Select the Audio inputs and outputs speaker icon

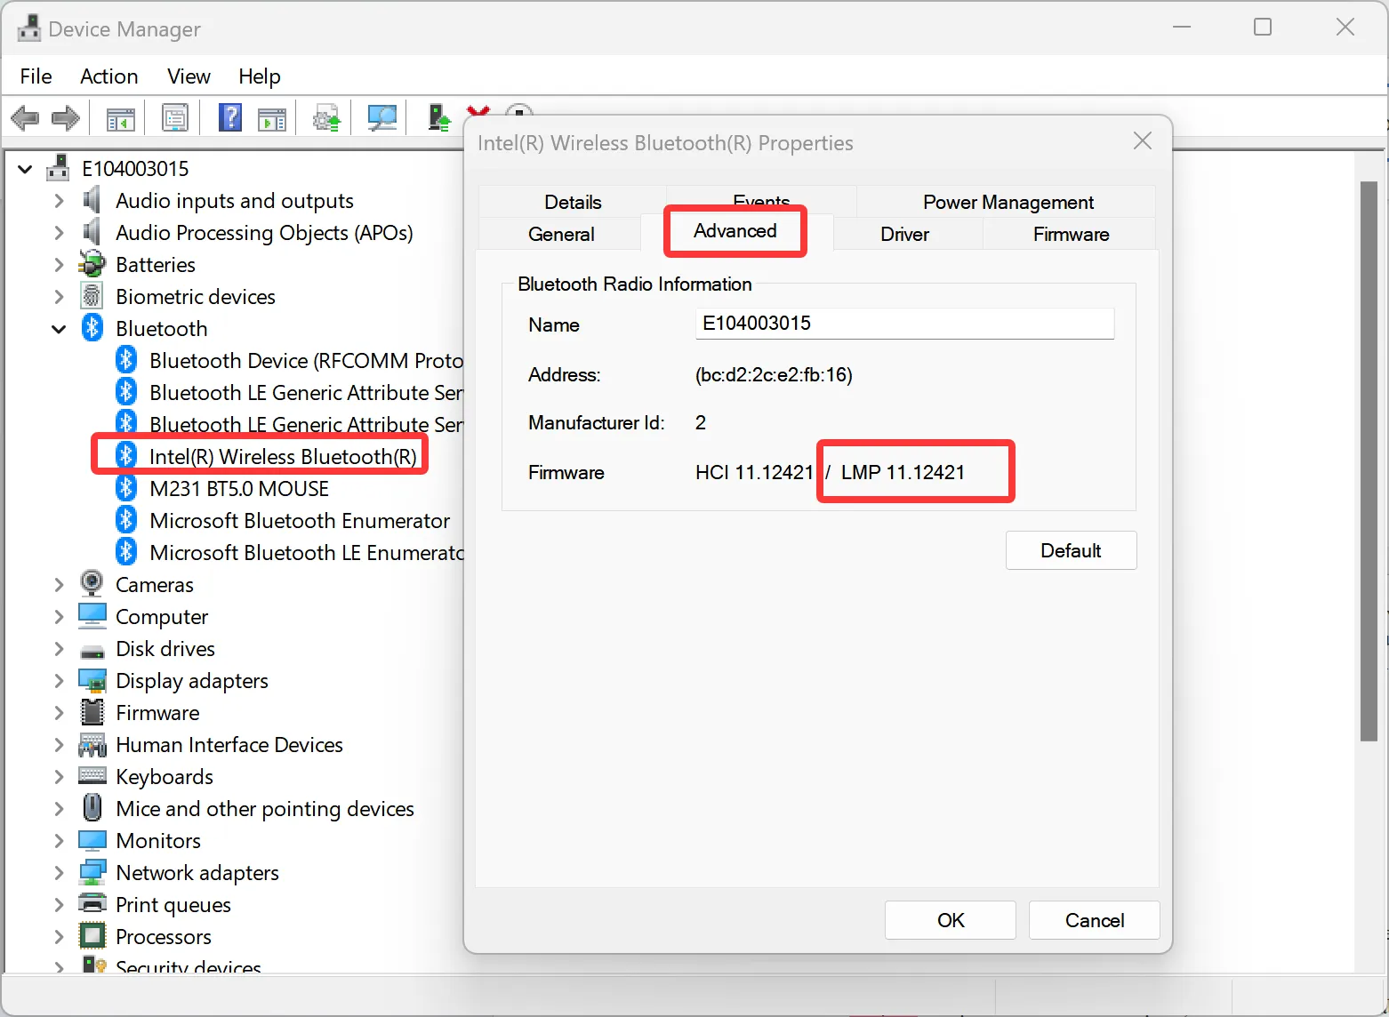(x=92, y=201)
